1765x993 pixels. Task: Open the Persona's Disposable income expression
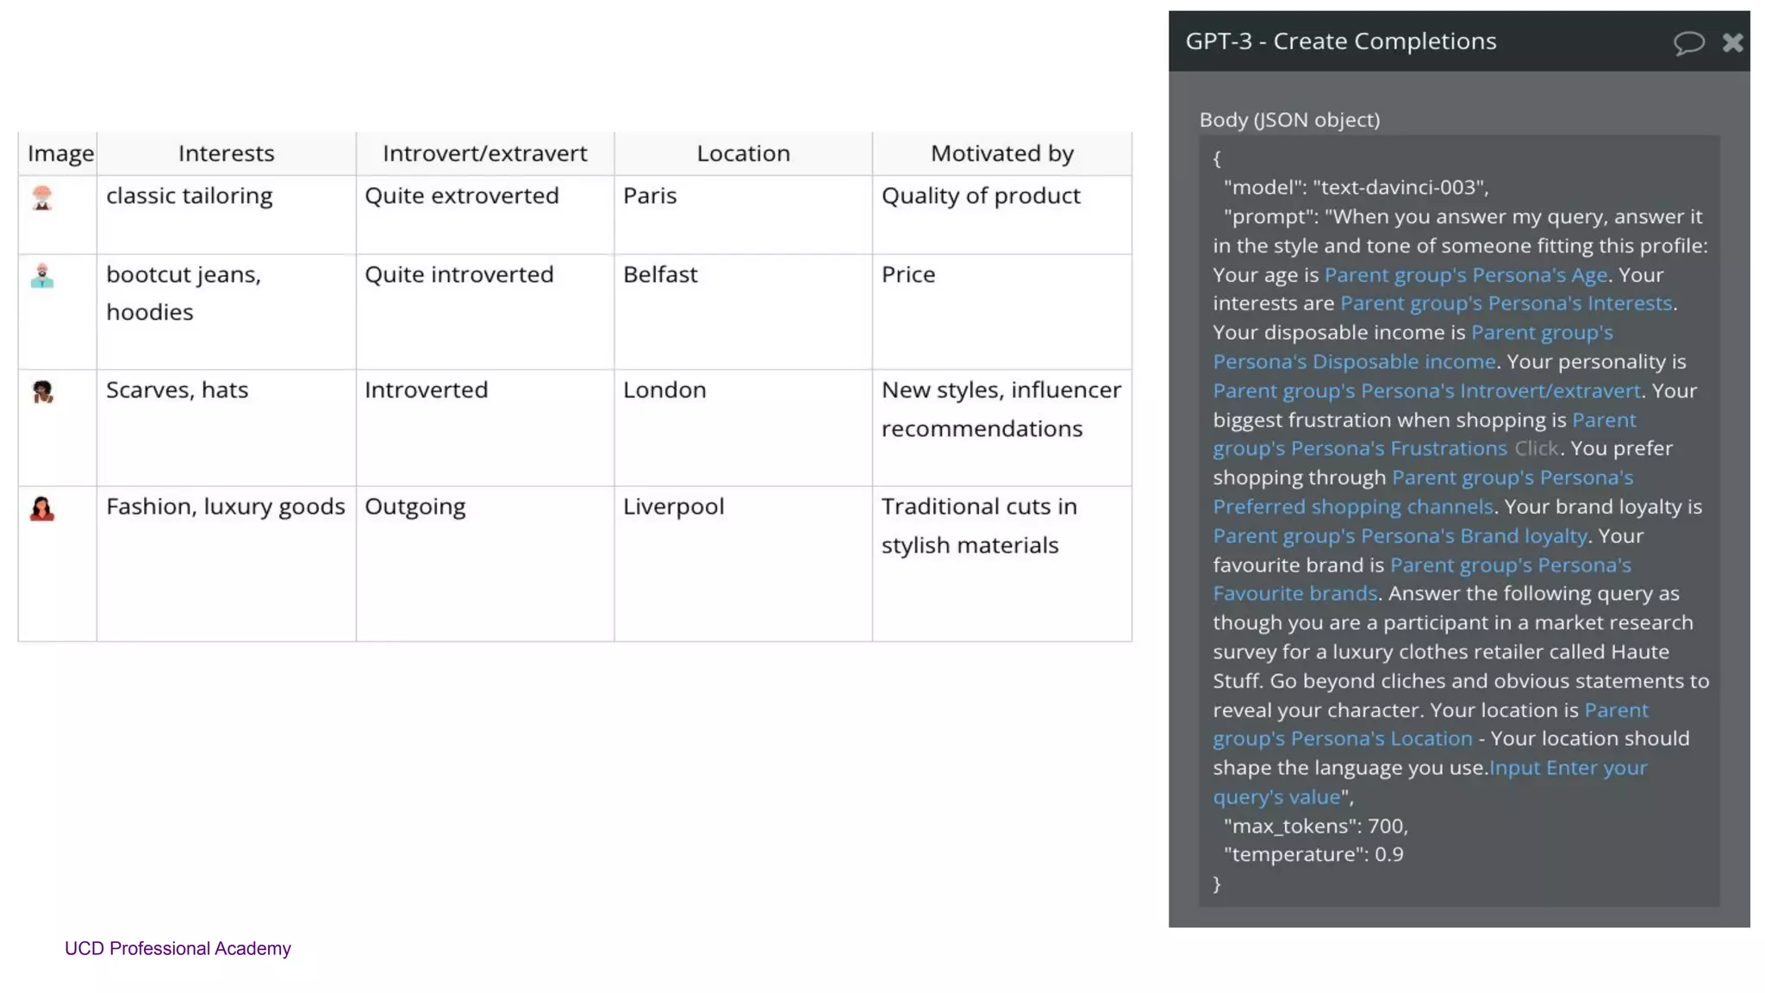click(x=1353, y=362)
